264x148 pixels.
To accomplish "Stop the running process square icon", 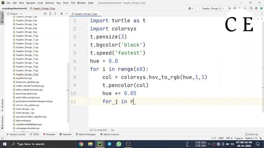I will tap(245, 8).
